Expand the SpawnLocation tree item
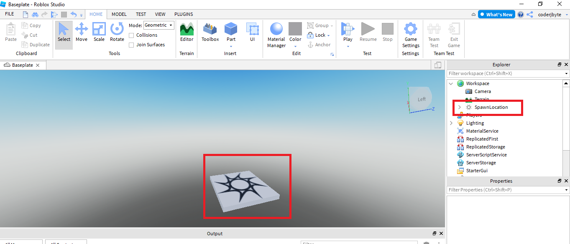 [459, 107]
